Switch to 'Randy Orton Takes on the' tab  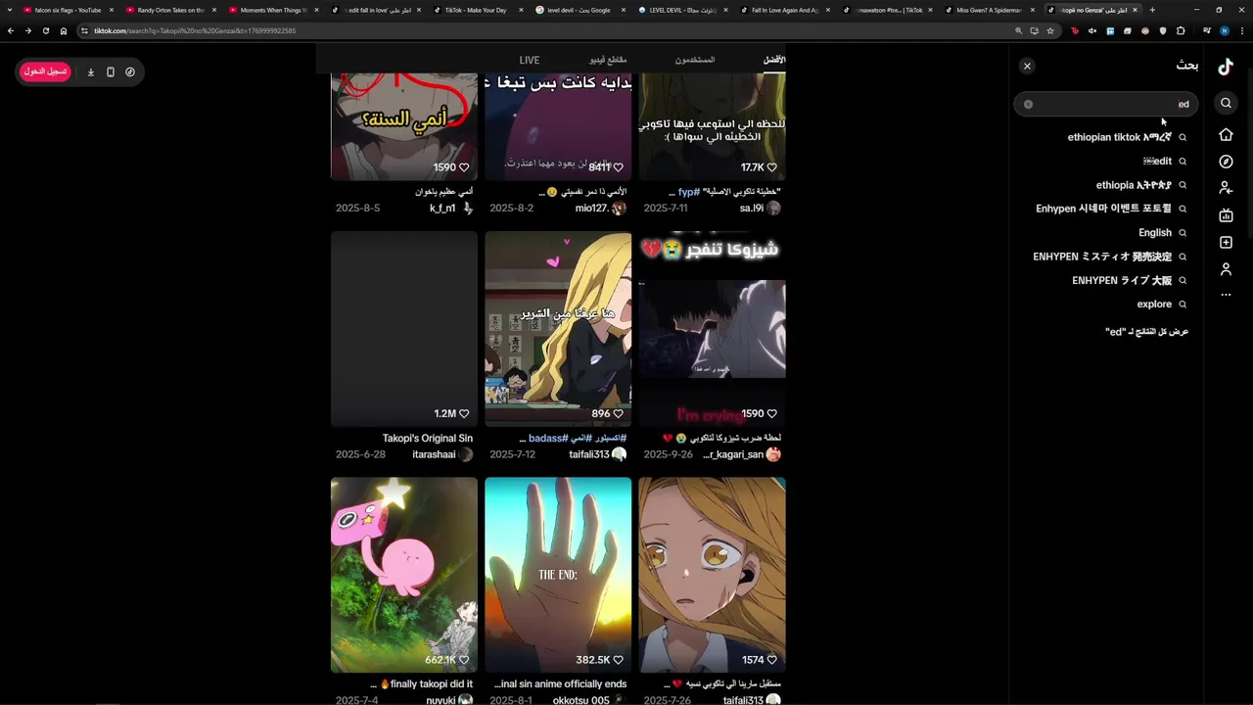tap(169, 10)
